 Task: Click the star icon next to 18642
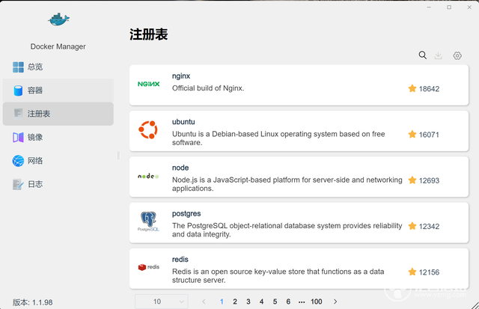click(412, 88)
